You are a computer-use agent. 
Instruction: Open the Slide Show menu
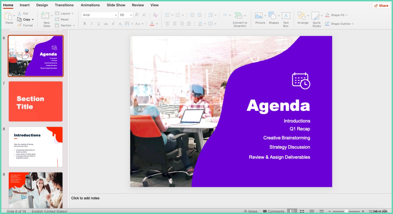coord(116,5)
